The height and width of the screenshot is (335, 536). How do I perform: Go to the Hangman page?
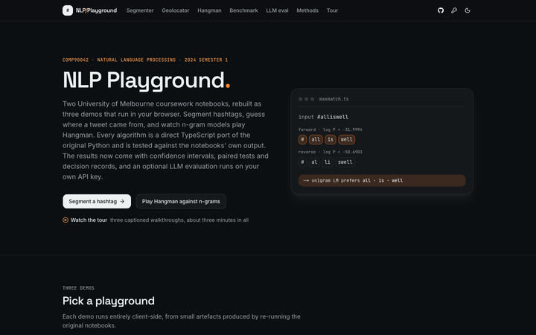pos(209,10)
